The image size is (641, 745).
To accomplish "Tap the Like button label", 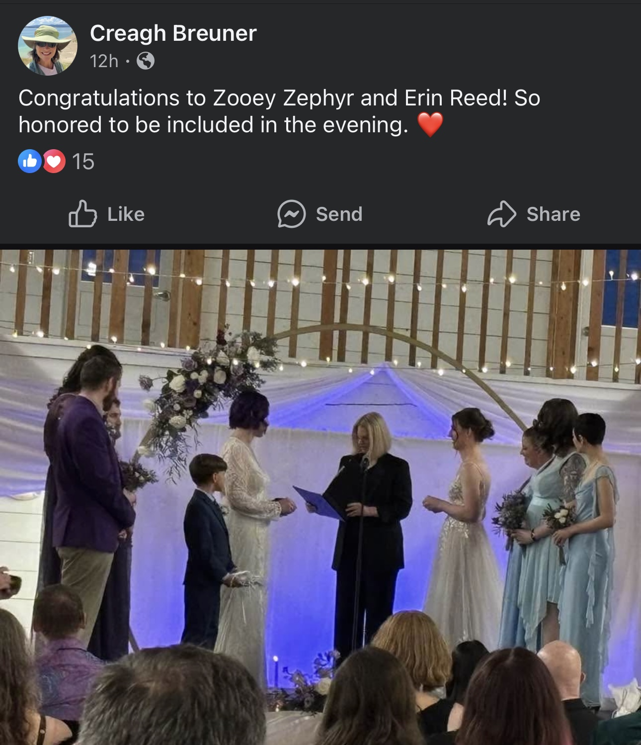I will (126, 214).
